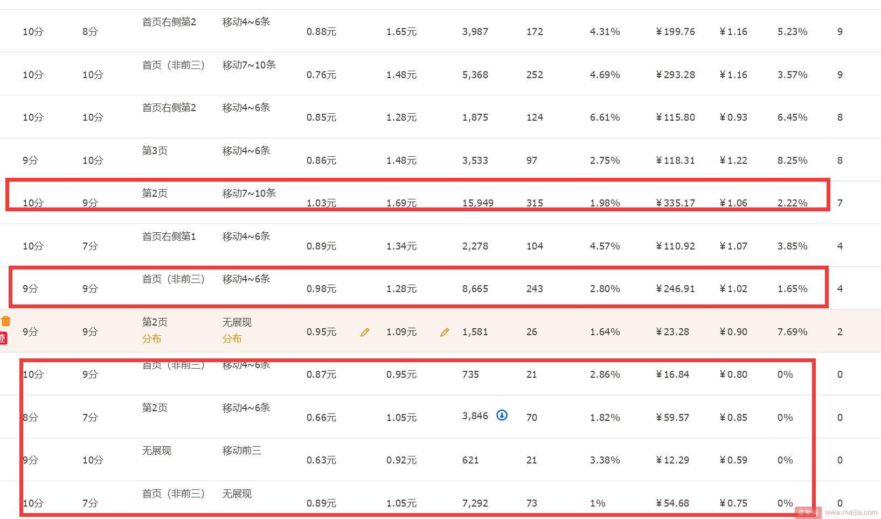The image size is (881, 519).
Task: Click conversion rate 8.25%
Action: click(792, 160)
